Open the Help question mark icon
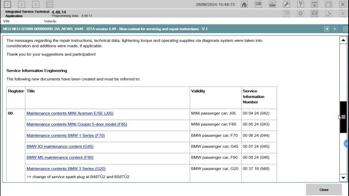349x196 pixels. (x=301, y=4)
